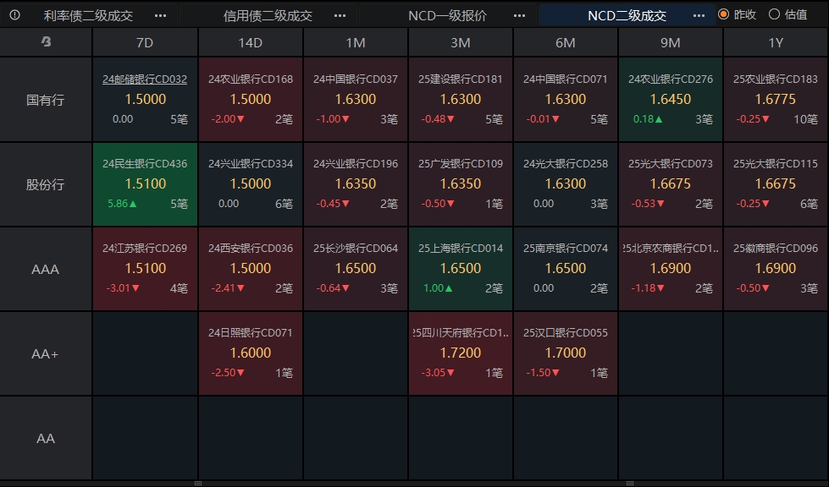Viewport: 829px width, 487px height.
Task: Click the 25汉口银行CD055 name
Action: click(x=565, y=332)
